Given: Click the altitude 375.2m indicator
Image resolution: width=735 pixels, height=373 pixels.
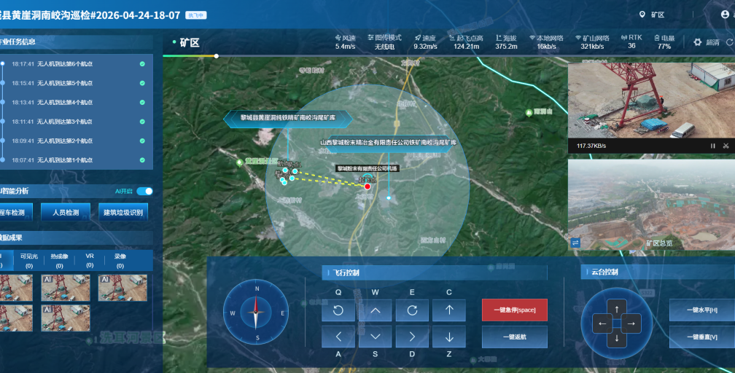Looking at the screenshot, I should coord(506,42).
